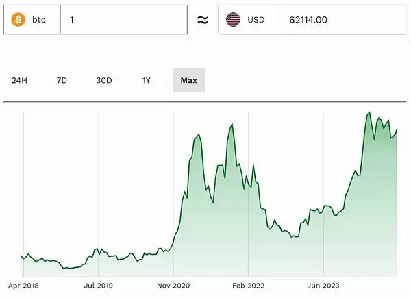411x298 pixels.
Task: Click the Nov 2020 axis label
Action: 173,285
